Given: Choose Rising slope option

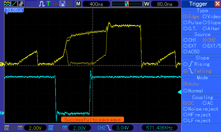Looking at the screenshot, I should pos(199,64).
